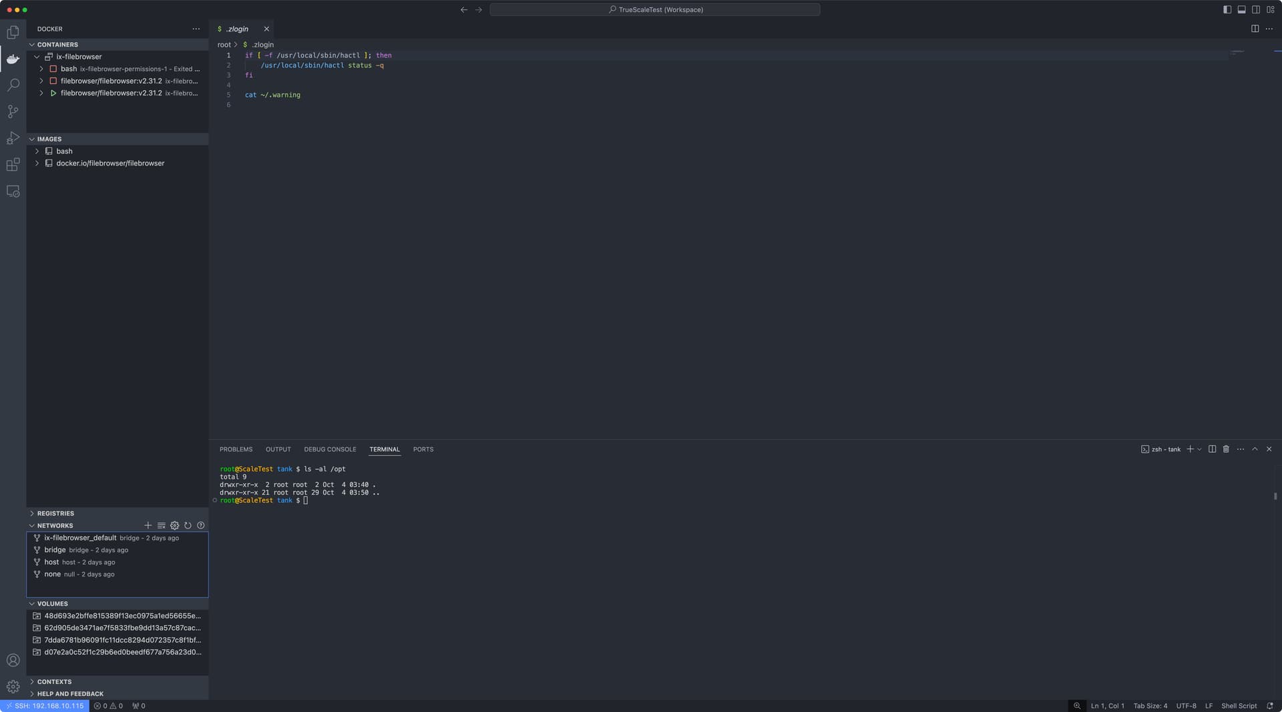Switch to the Problems panel tab

click(236, 450)
